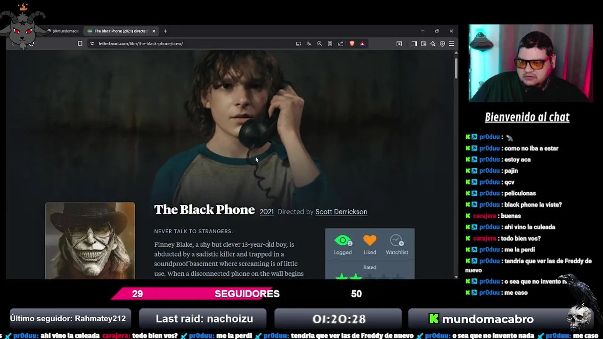Image resolution: width=603 pixels, height=339 pixels.
Task: Click the share page icon
Action: coord(341,44)
